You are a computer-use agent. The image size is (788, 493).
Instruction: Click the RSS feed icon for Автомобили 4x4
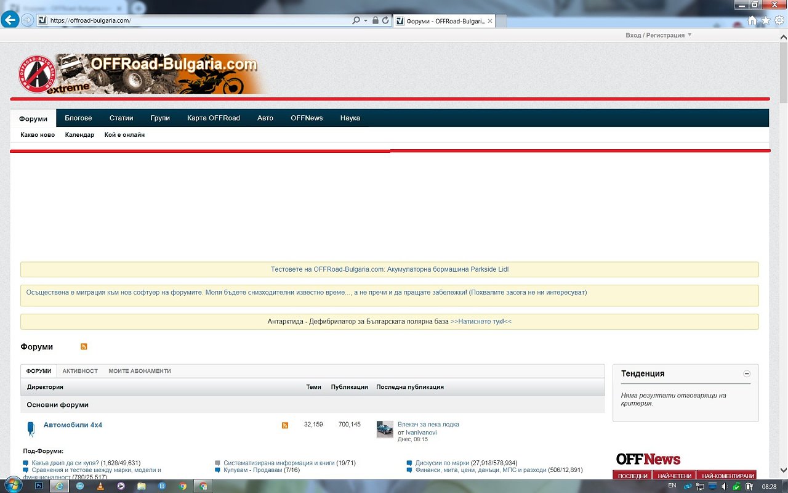click(x=285, y=425)
